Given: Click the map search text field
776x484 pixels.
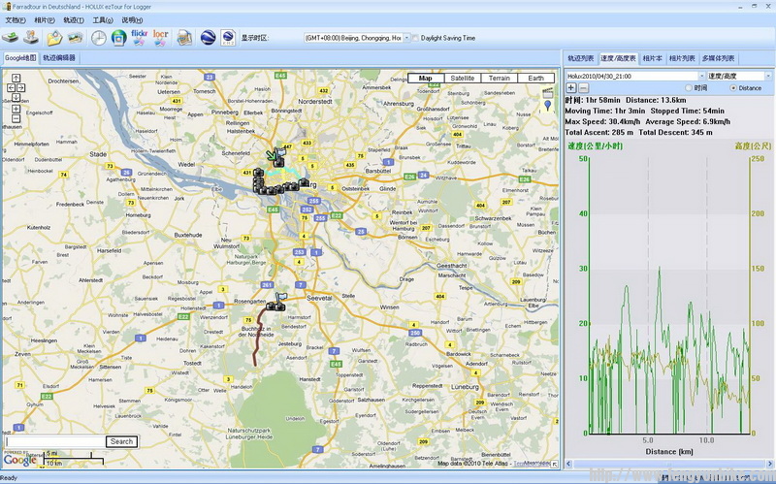Looking at the screenshot, I should (x=53, y=441).
